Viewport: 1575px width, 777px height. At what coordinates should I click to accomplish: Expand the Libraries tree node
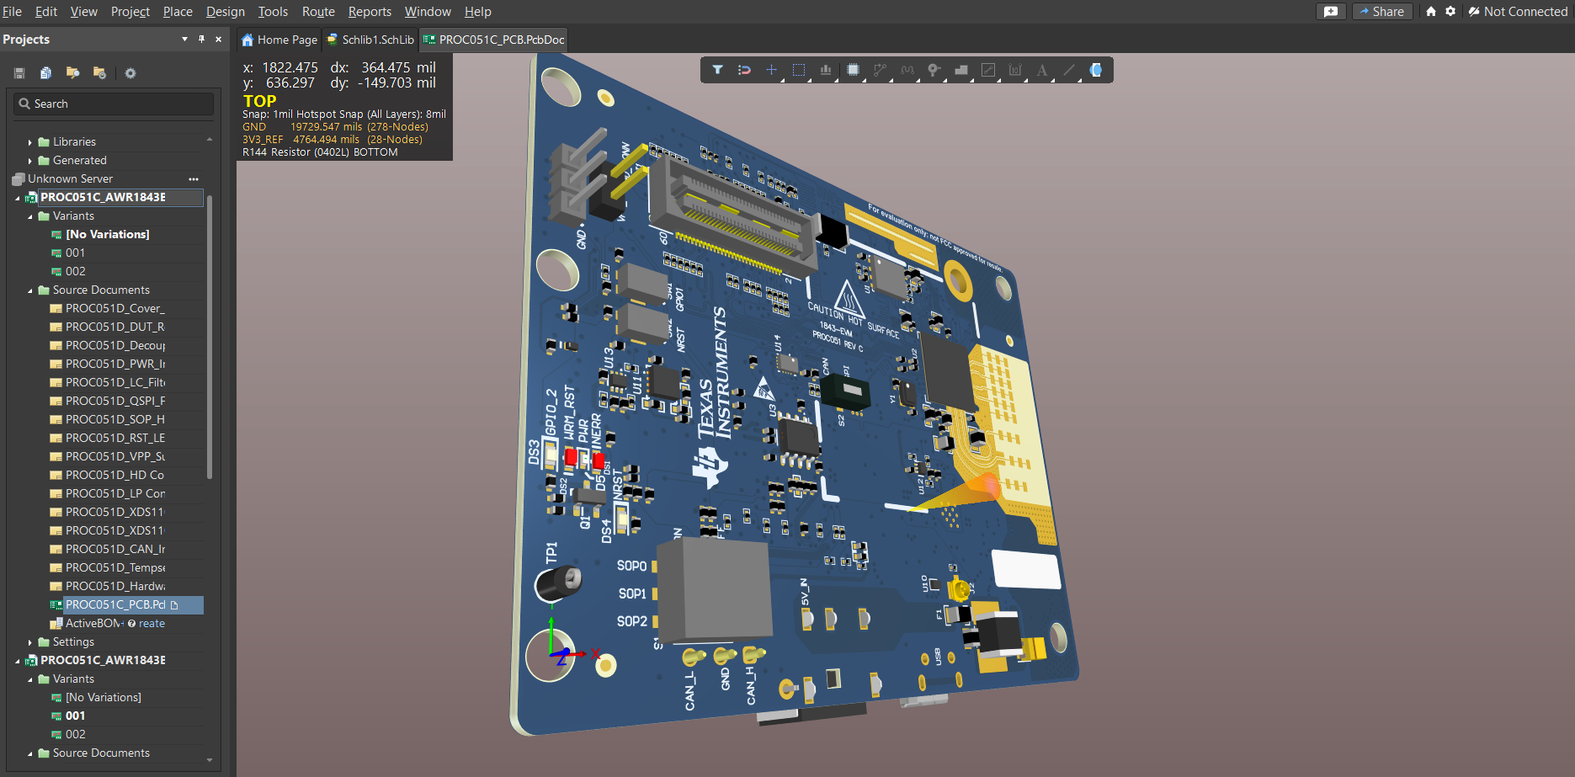(x=30, y=141)
